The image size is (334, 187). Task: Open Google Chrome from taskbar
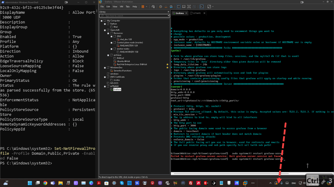[x=45, y=183]
